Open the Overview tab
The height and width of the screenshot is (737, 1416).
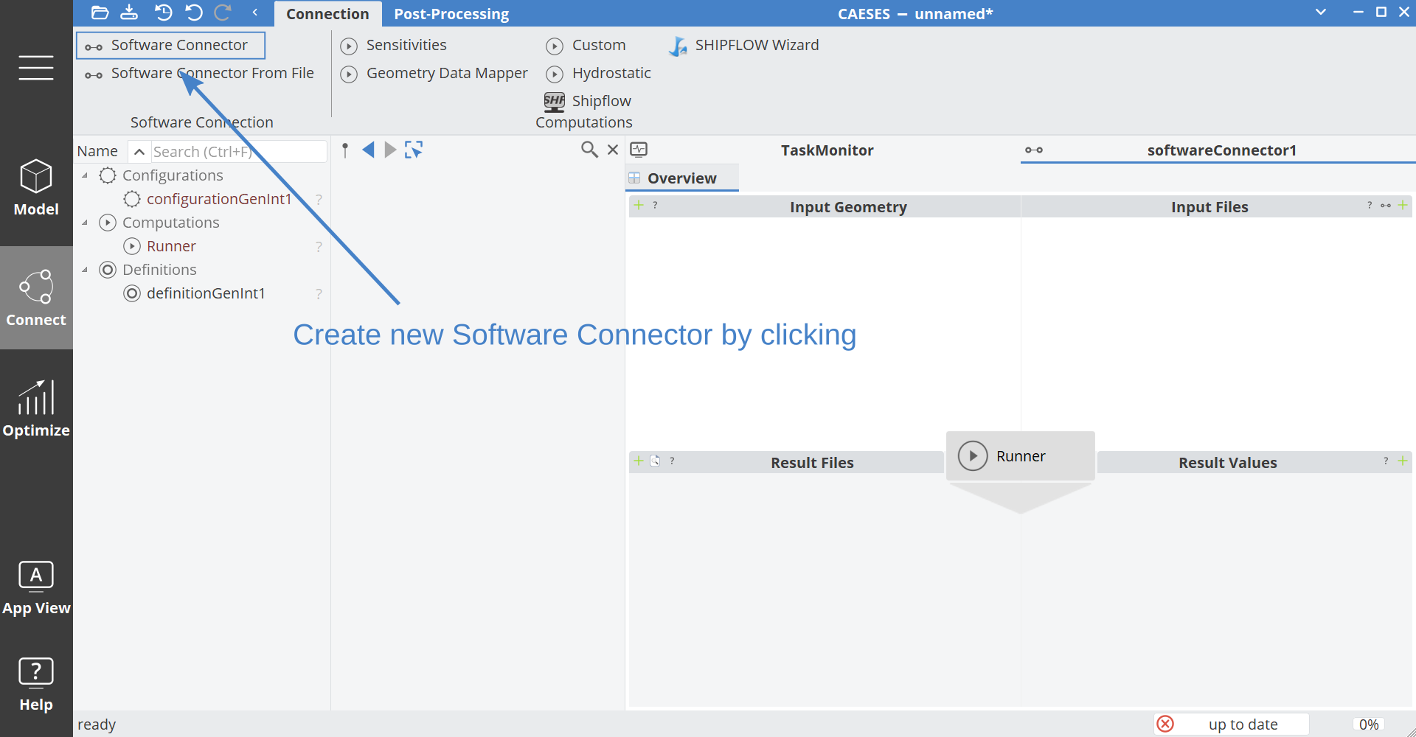[682, 178]
